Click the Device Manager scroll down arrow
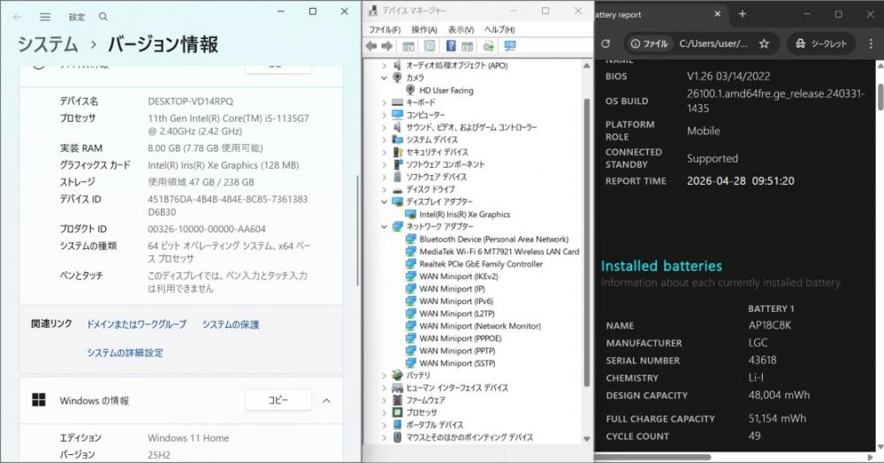884x463 pixels. click(586, 438)
